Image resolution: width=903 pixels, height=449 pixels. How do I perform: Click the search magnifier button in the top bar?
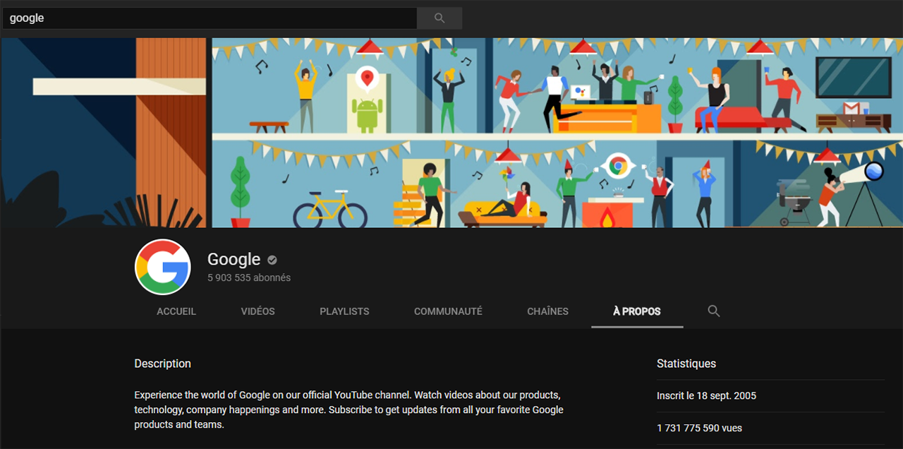tap(440, 18)
